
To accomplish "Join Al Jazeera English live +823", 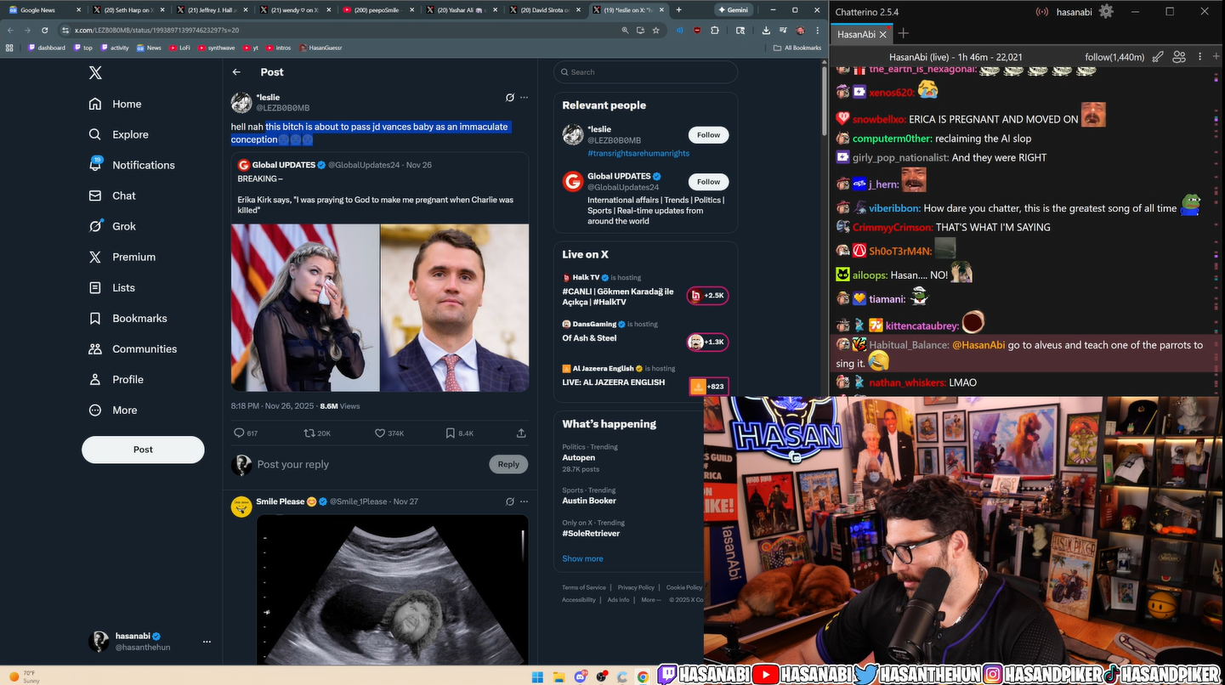I will tap(708, 387).
